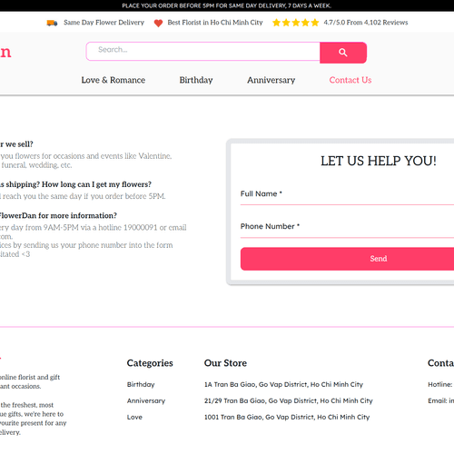Go to the Contact Us page
Viewport: 454px width, 454px height.
pyautogui.click(x=350, y=80)
